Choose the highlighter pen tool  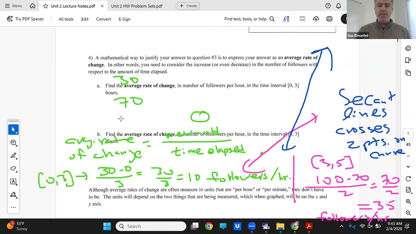click(x=13, y=156)
